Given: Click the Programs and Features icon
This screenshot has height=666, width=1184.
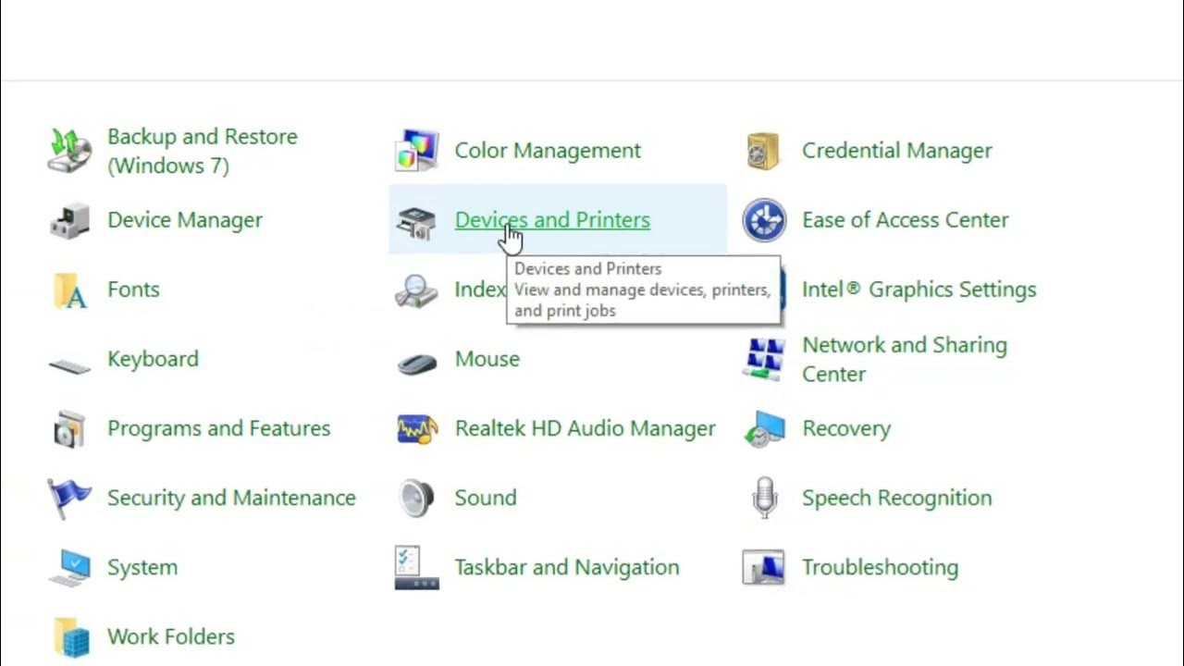Looking at the screenshot, I should [x=70, y=428].
